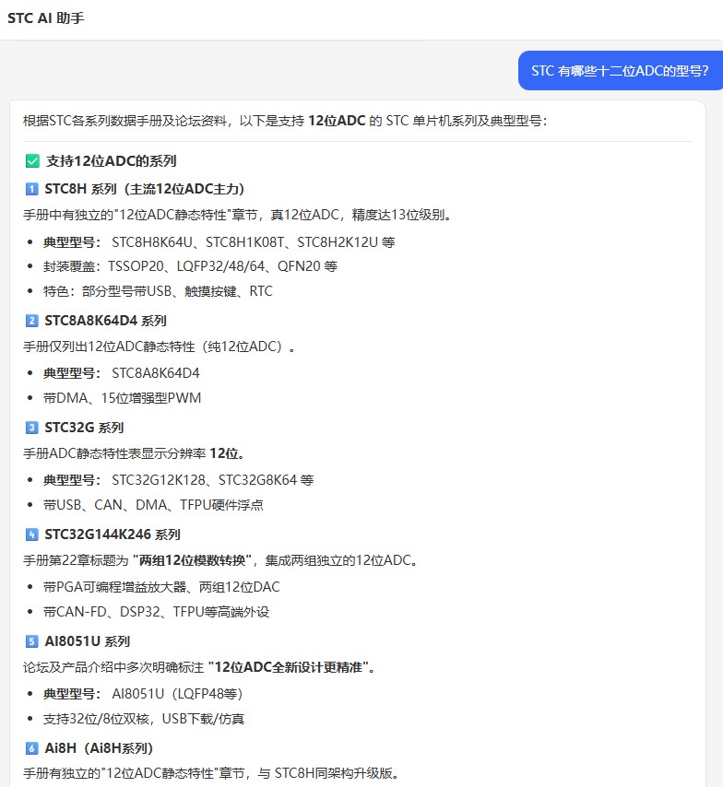Screen dimensions: 723x787
Task: Click the line listing STC8H8K64U typical models
Action: tap(219, 242)
